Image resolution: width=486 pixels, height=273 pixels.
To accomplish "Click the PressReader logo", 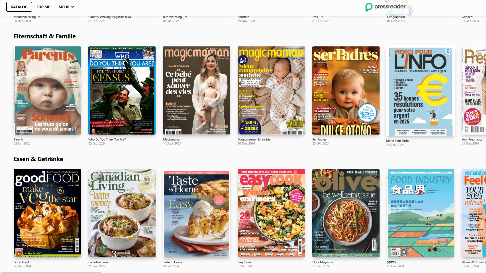I will point(385,7).
